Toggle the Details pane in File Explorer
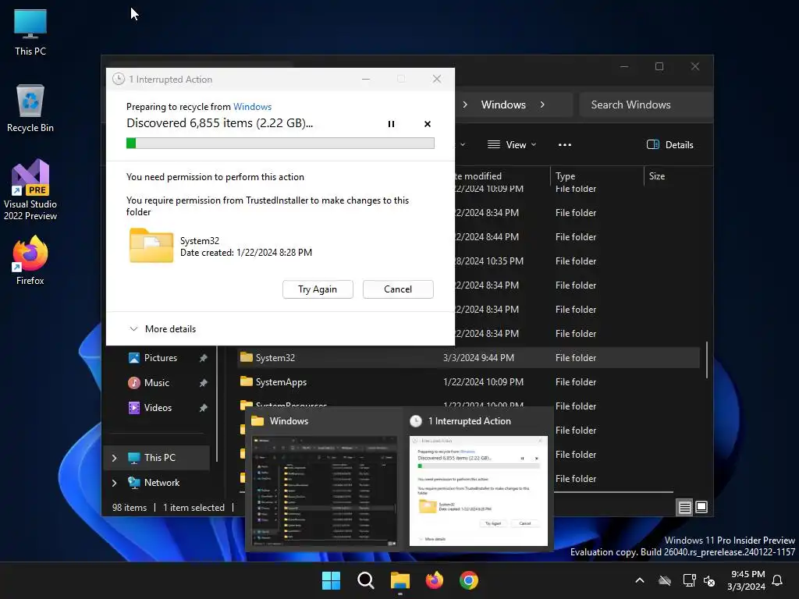Screen dimensions: 799x599 pos(669,145)
